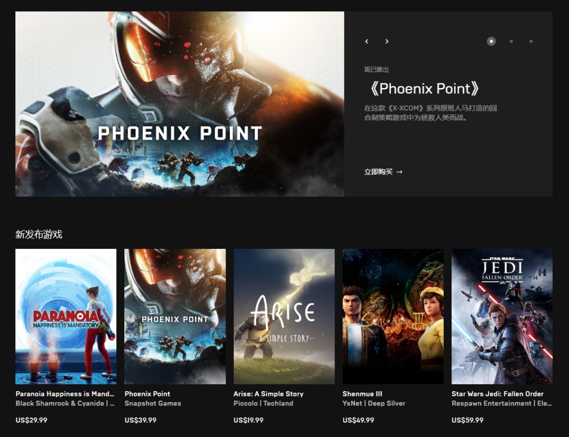569x437 pixels.
Task: Select first carousel indicator dot
Action: click(491, 41)
